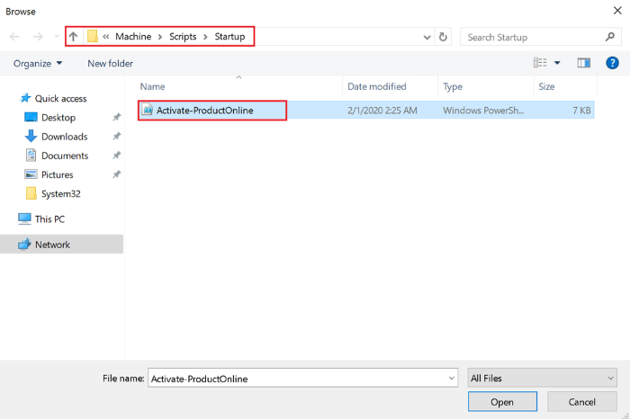Sort by Date modified column header
Image resolution: width=630 pixels, height=419 pixels.
tap(377, 86)
